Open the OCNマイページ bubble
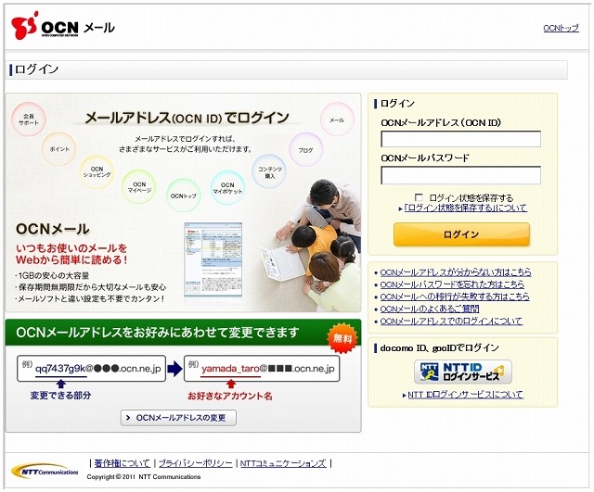Viewport: 594px width, 492px height. click(139, 187)
